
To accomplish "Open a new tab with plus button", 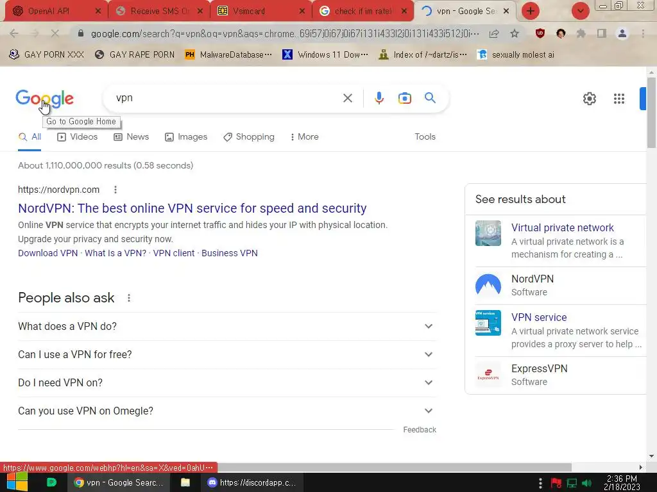I will click(530, 11).
